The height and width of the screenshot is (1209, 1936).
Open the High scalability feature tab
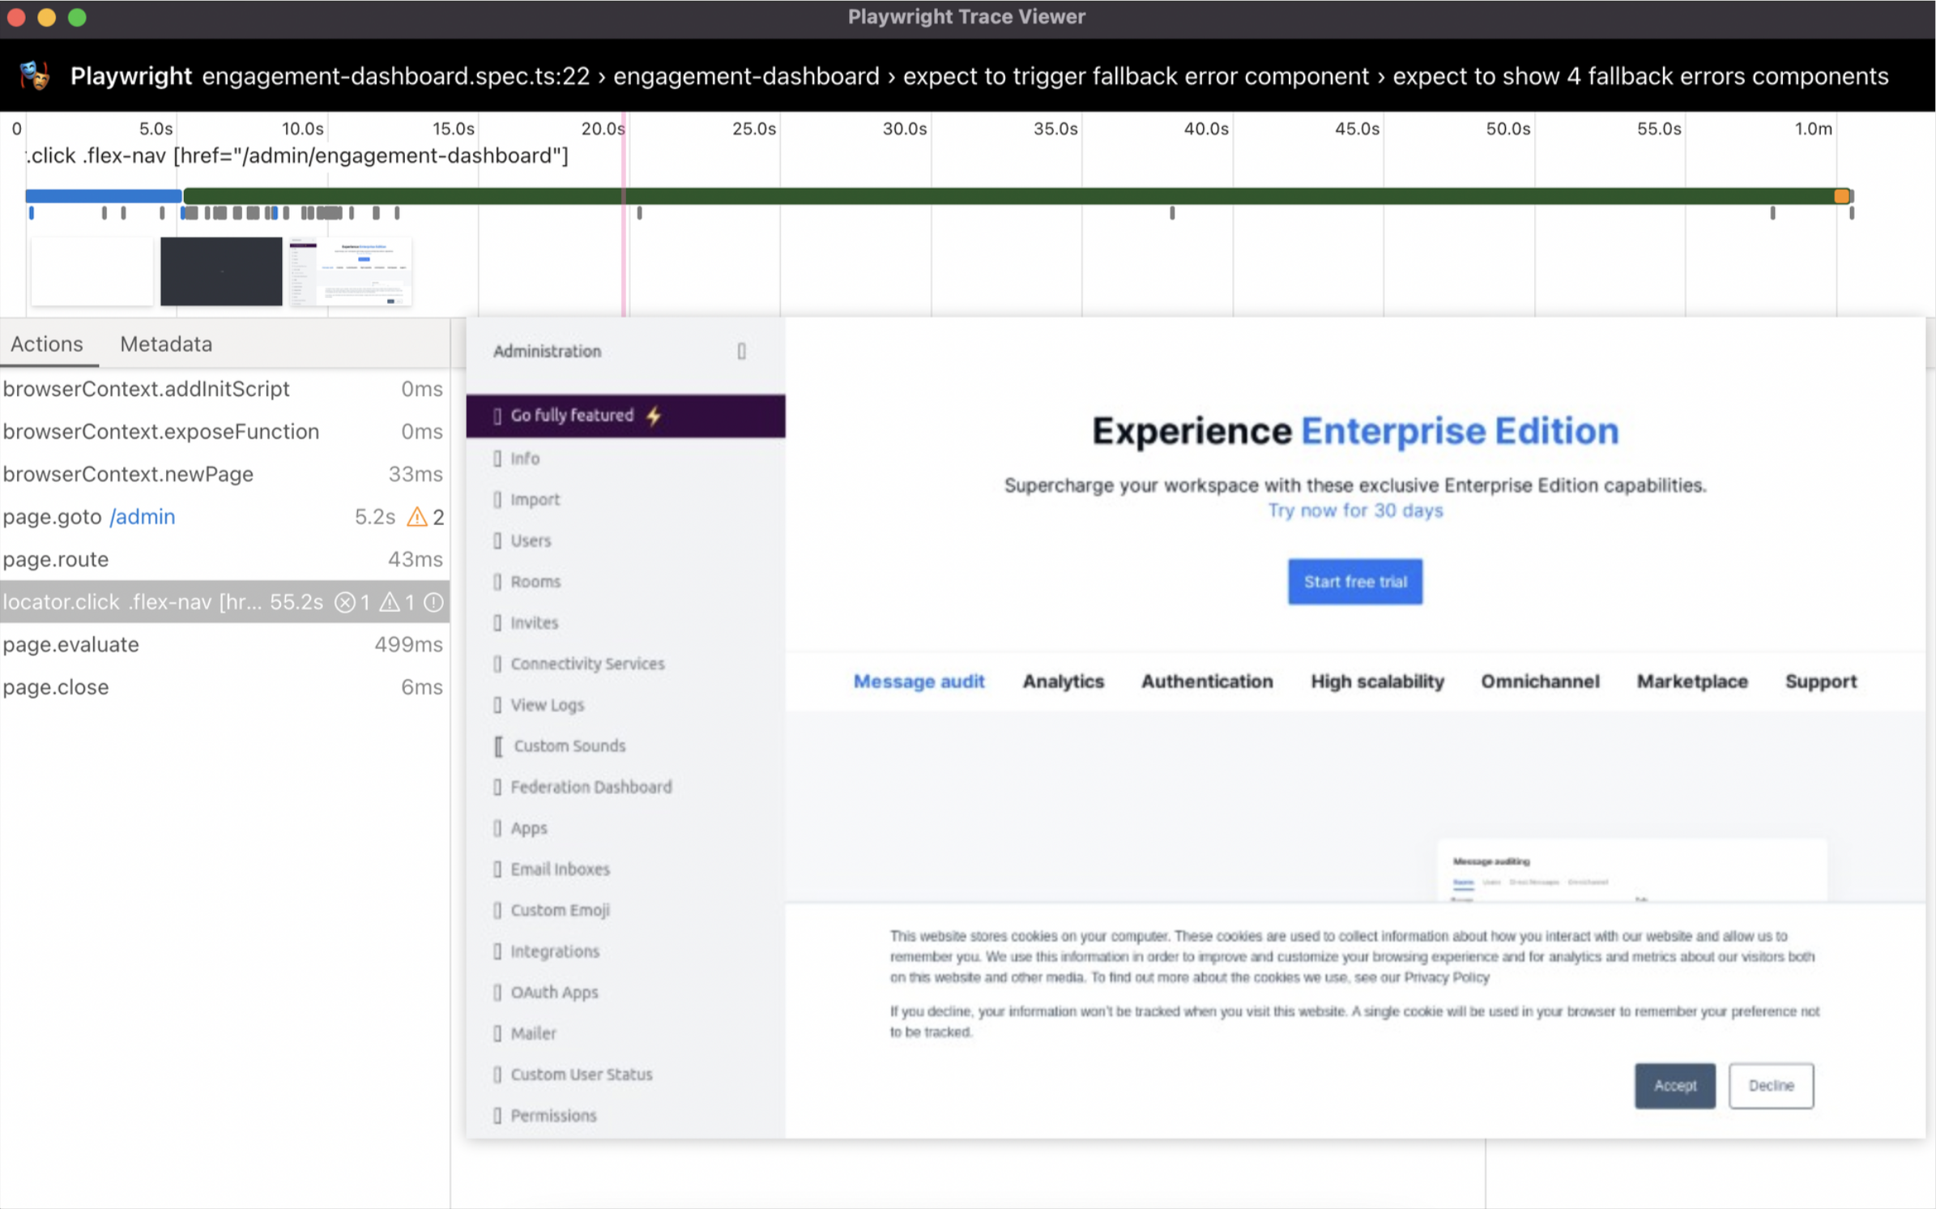[1377, 681]
